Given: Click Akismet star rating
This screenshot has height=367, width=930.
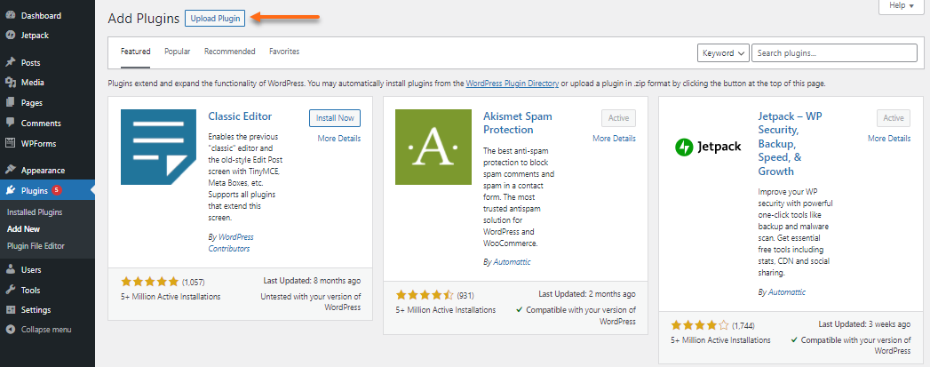Looking at the screenshot, I should 425,295.
